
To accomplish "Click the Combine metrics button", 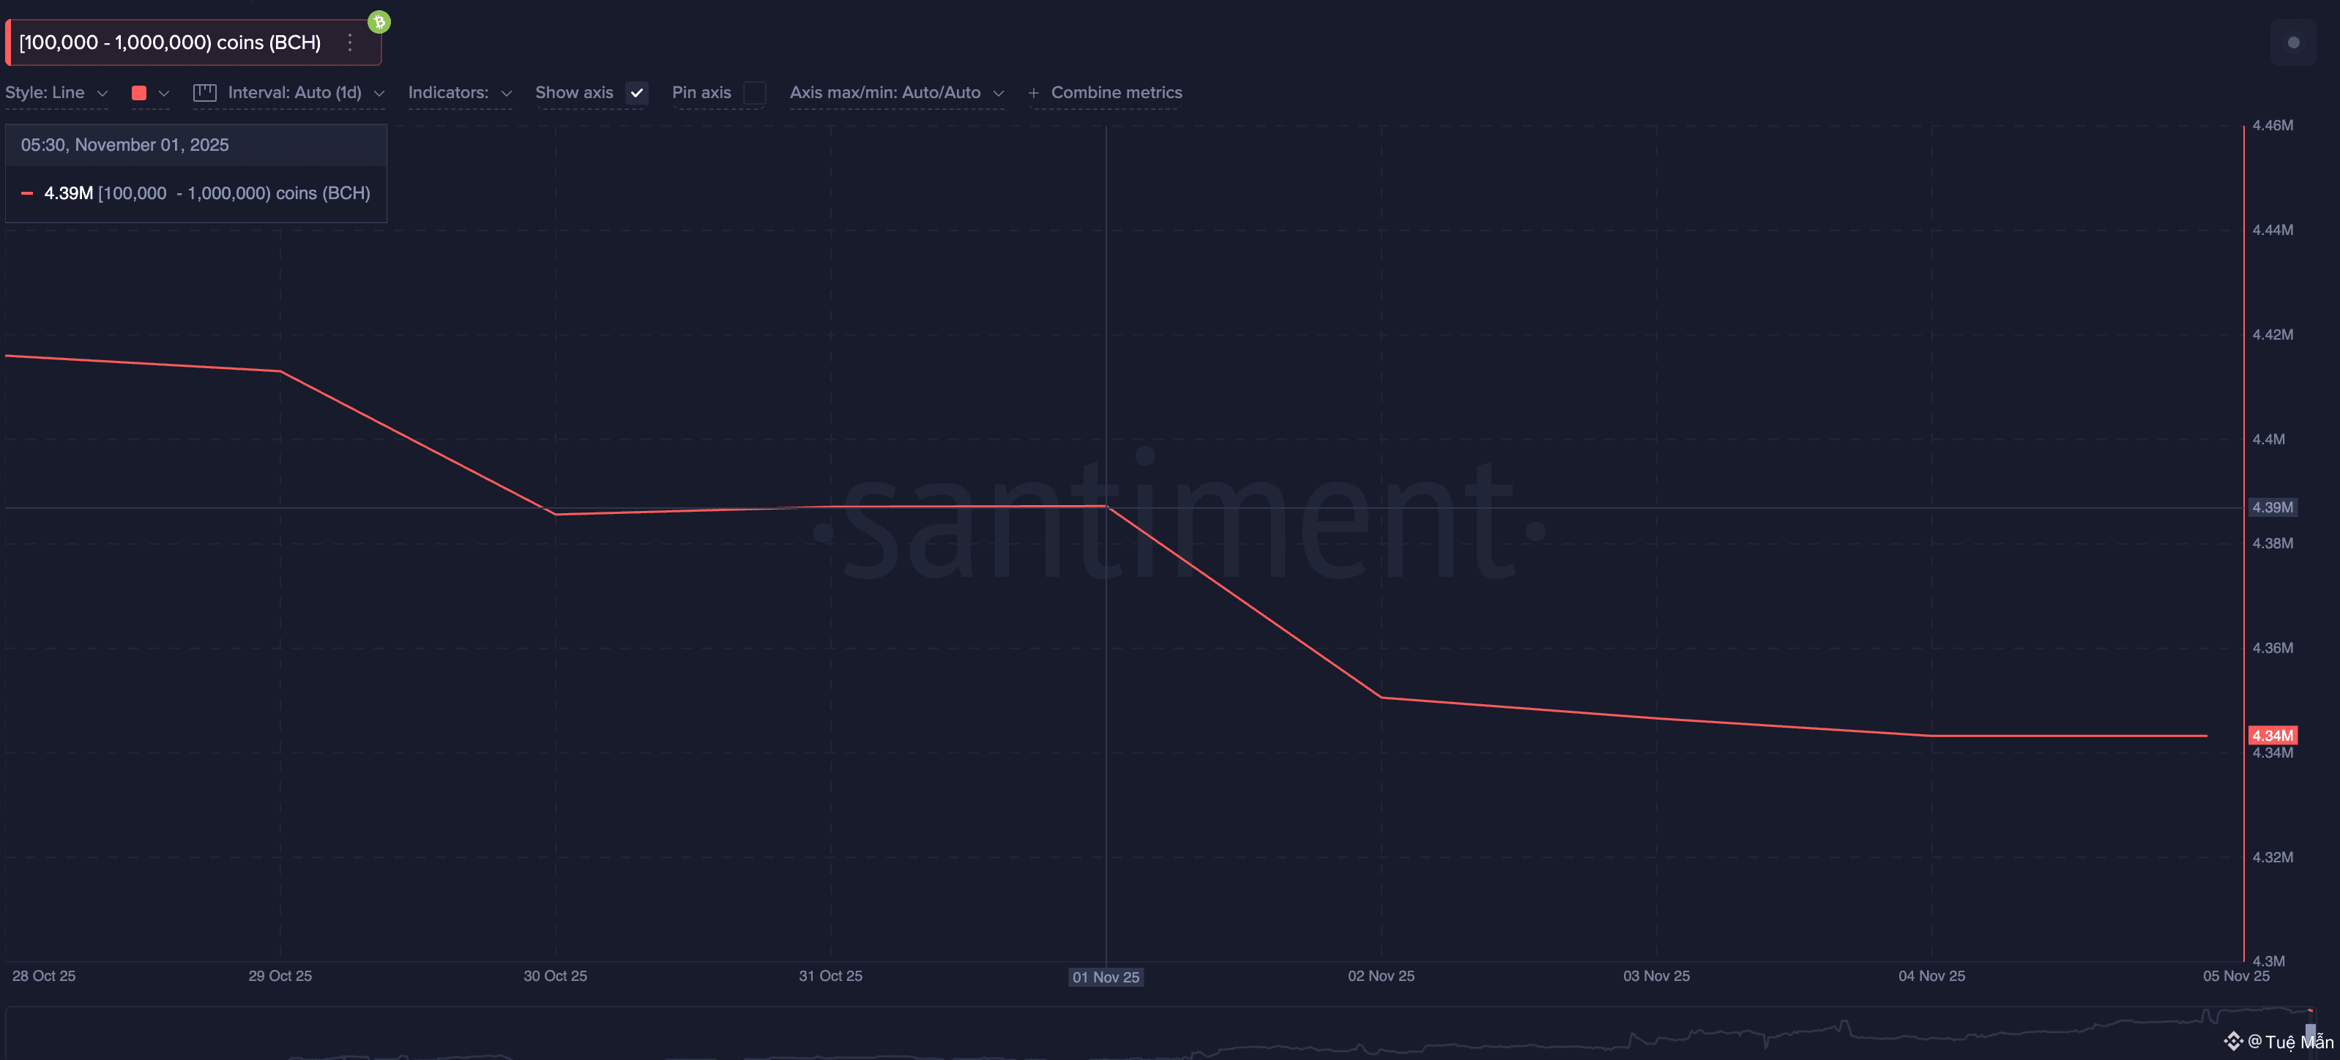I will click(1116, 93).
